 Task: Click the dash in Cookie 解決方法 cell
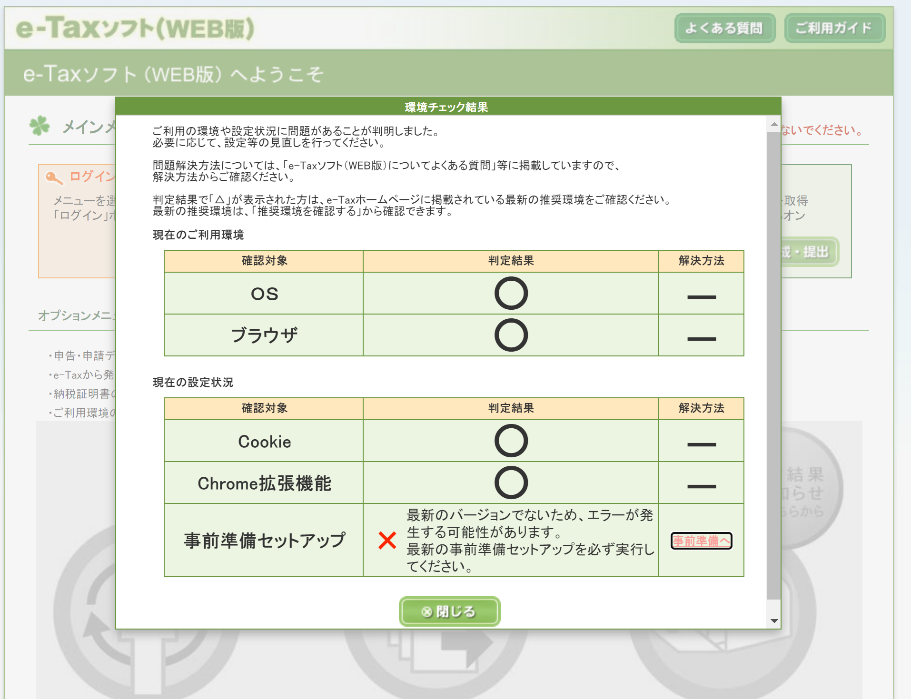[702, 444]
